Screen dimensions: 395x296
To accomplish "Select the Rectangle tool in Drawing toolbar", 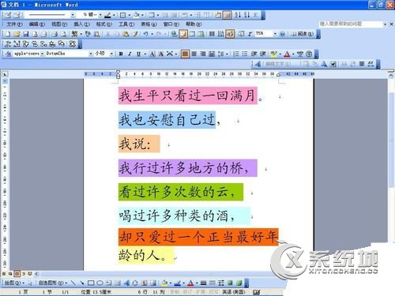I will coord(91,283).
